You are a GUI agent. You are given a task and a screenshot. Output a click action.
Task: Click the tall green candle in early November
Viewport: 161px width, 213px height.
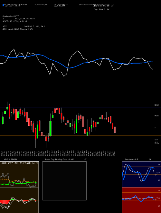tap(51, 128)
